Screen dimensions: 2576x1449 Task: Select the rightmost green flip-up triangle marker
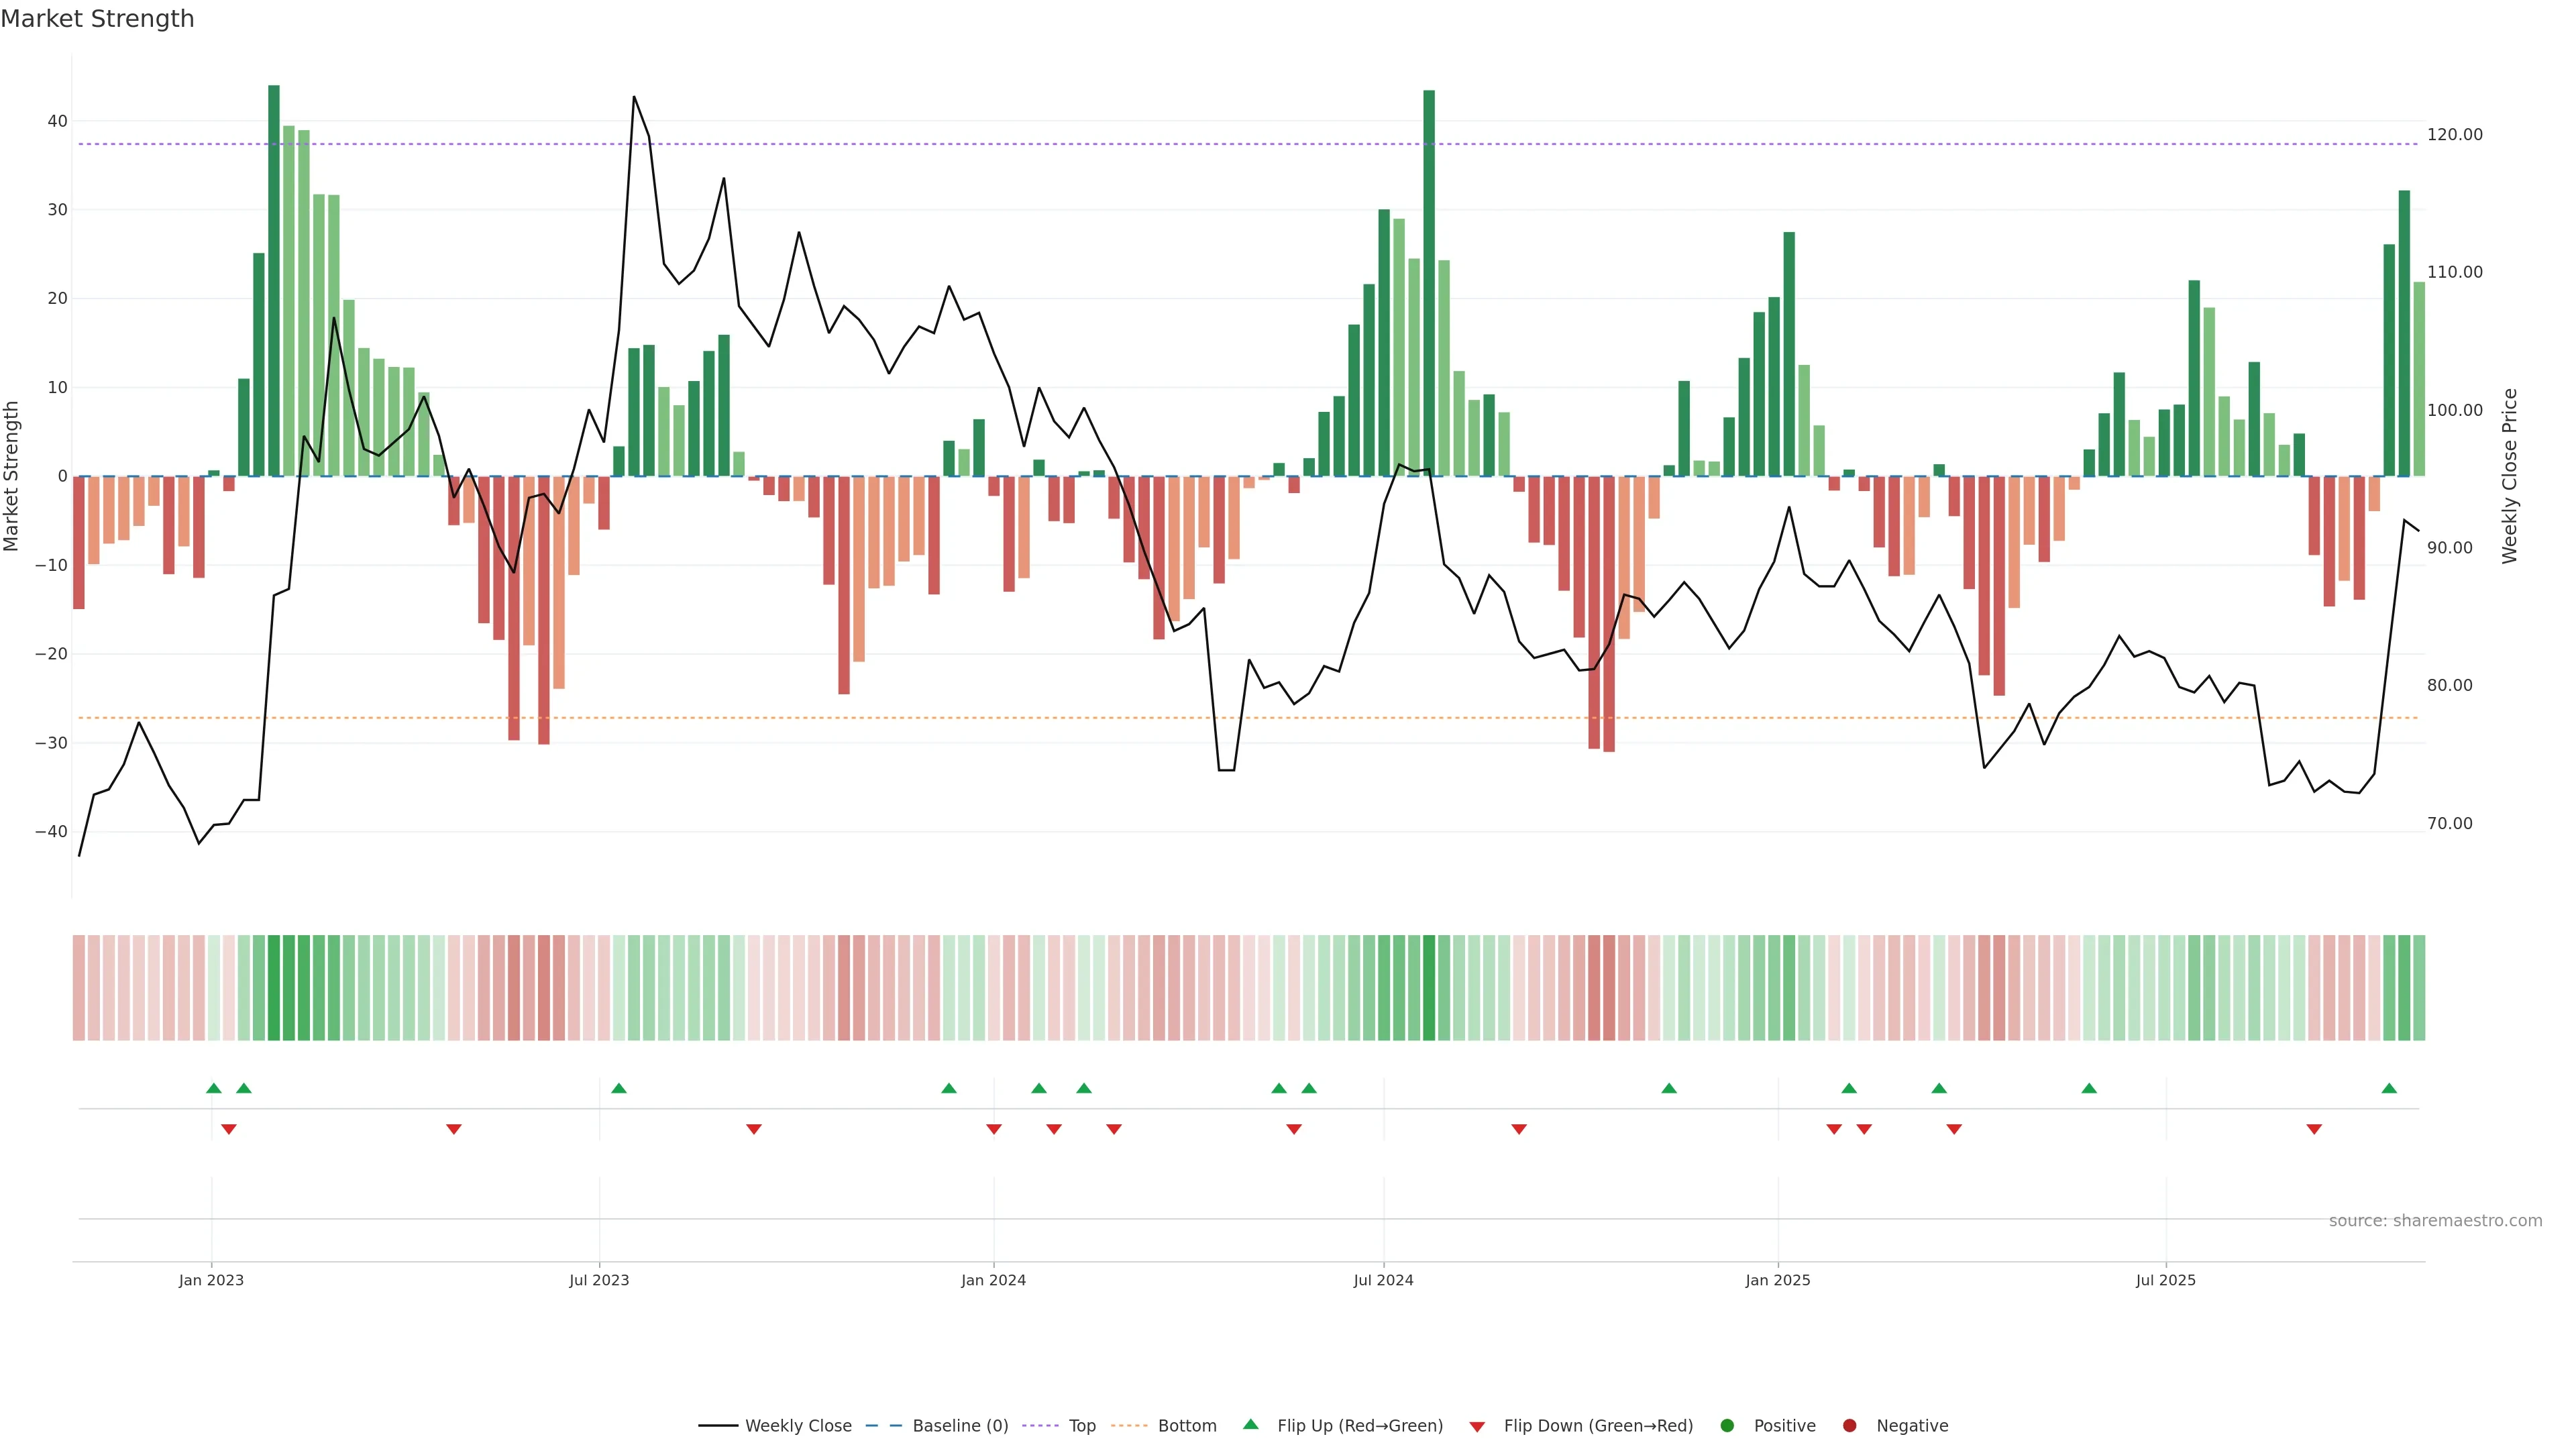click(2389, 1088)
